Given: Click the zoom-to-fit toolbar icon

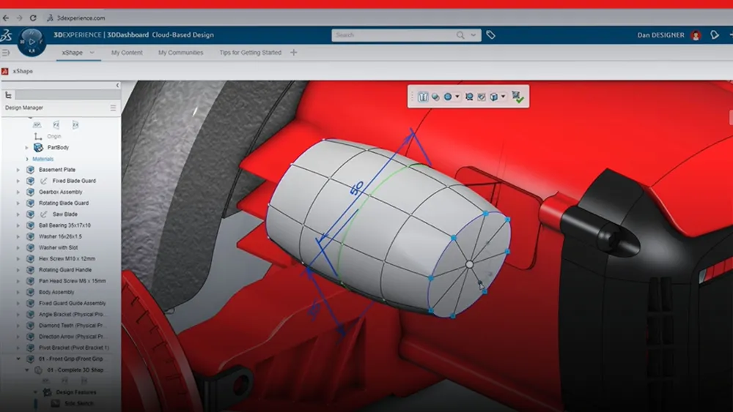Looking at the screenshot, I should pyautogui.click(x=469, y=97).
